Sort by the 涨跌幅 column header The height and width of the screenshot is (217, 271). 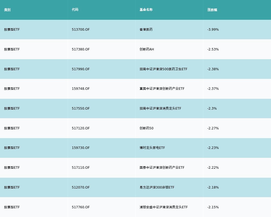(x=212, y=10)
